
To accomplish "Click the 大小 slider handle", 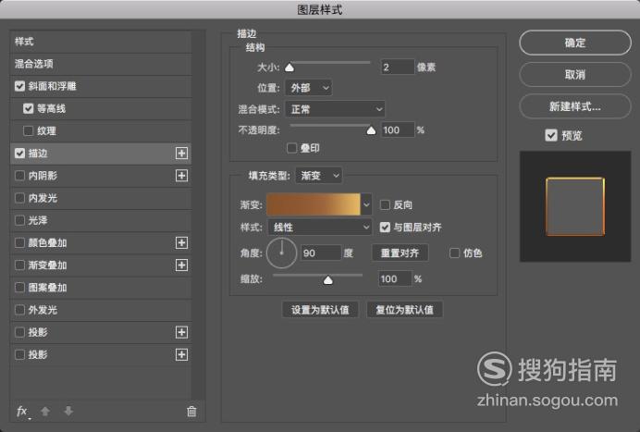I will tap(289, 68).
